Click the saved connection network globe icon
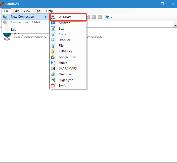Image resolution: width=177 pixels, height=163 pixels. click(7, 36)
